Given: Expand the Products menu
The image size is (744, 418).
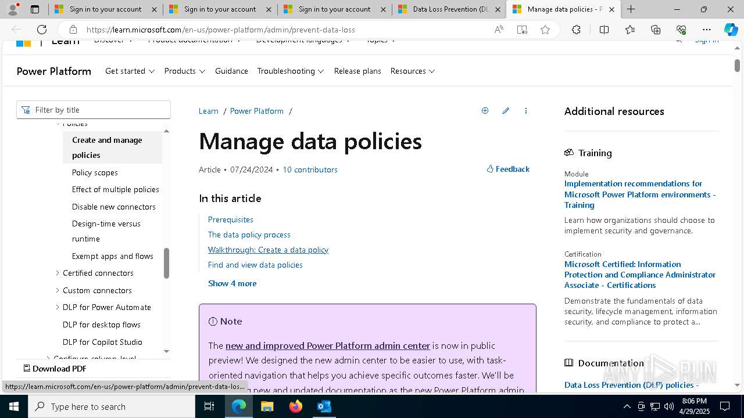Looking at the screenshot, I should (185, 71).
